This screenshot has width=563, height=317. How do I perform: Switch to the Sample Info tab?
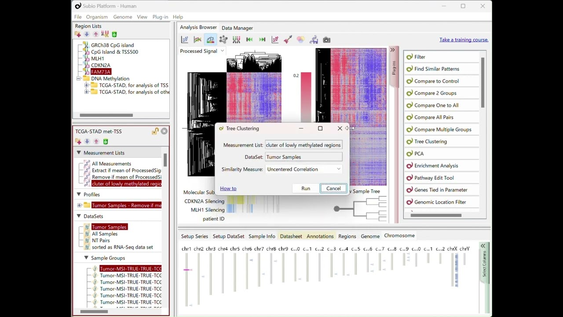click(x=262, y=236)
